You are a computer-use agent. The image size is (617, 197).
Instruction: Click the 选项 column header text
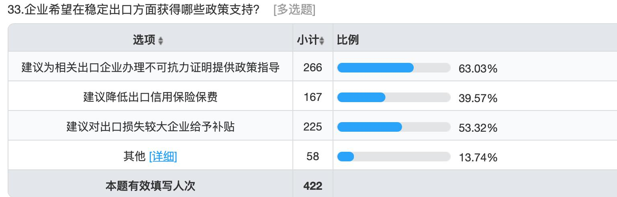(x=144, y=40)
